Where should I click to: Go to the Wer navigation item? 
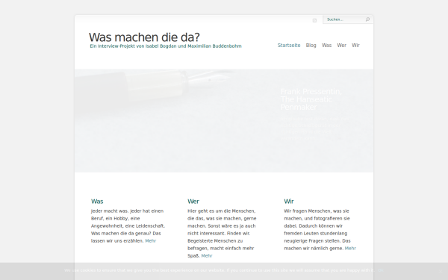click(x=341, y=45)
